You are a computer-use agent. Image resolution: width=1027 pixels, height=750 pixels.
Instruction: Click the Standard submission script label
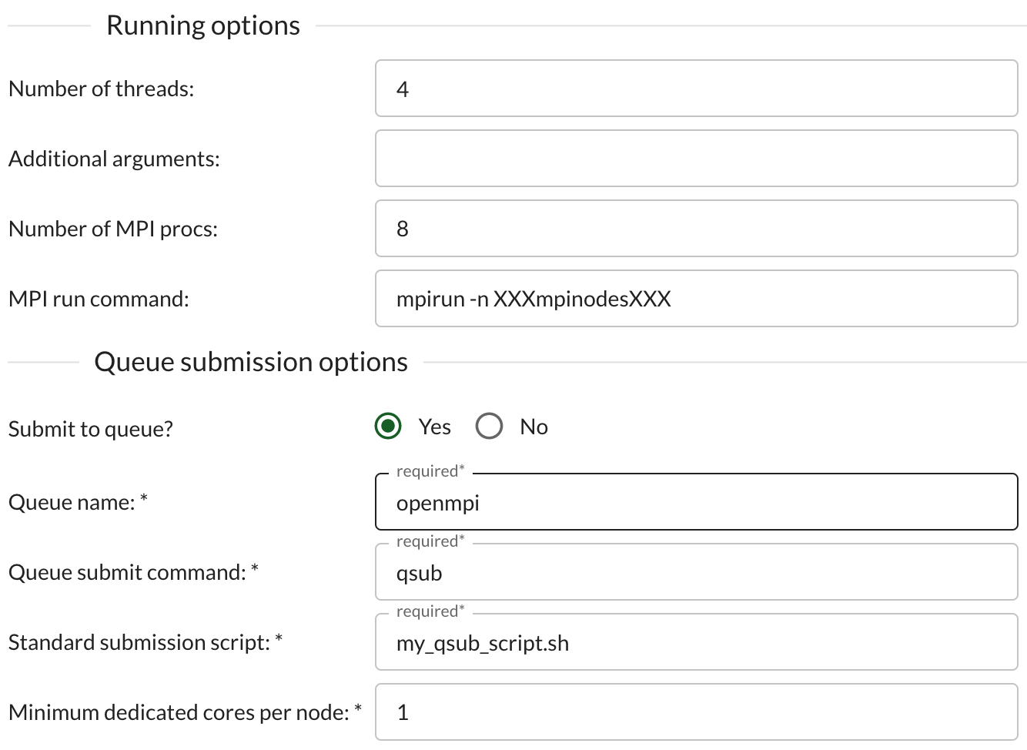(x=145, y=641)
